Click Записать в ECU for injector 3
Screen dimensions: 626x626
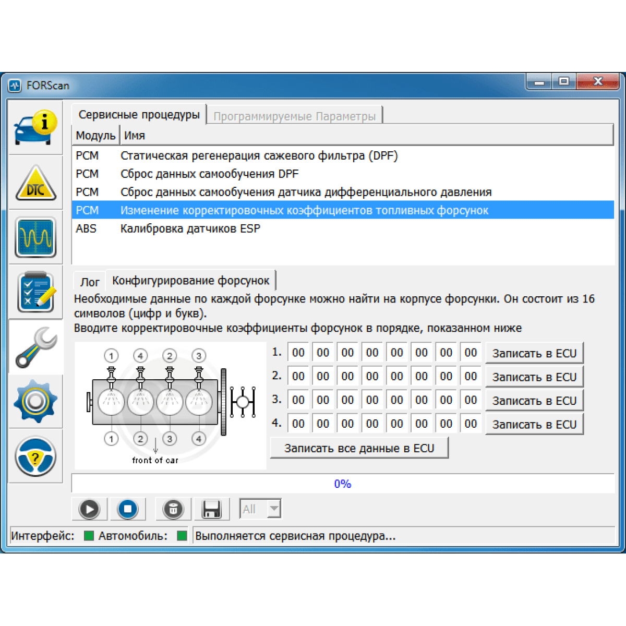tap(534, 401)
